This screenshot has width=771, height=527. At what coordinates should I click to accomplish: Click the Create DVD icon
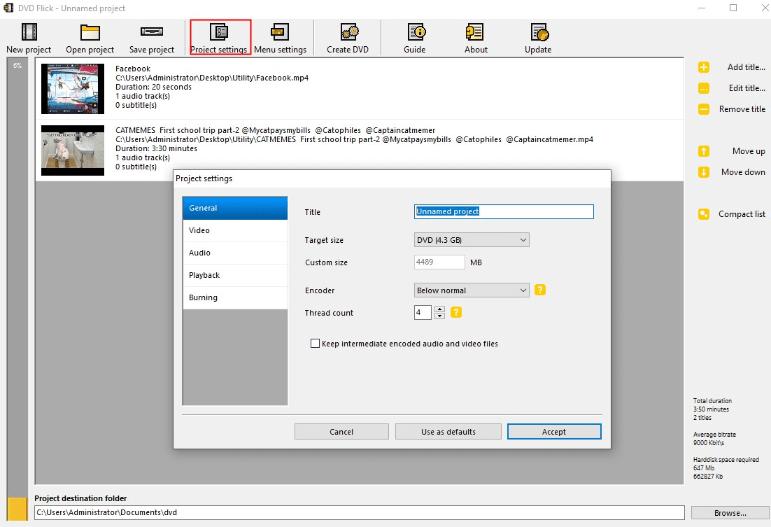(348, 32)
